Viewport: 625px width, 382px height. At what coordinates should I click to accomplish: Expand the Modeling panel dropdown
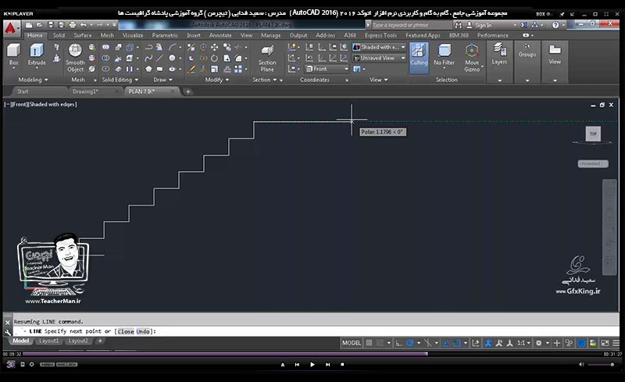click(33, 80)
